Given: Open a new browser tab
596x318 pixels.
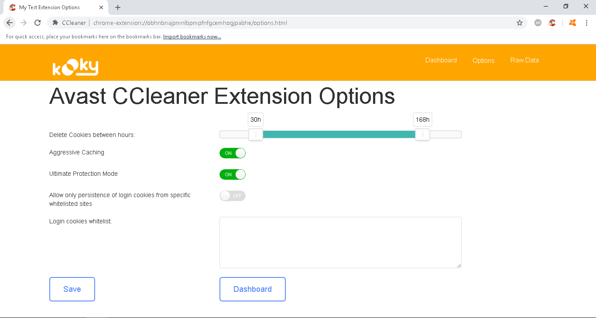Looking at the screenshot, I should tap(118, 7).
